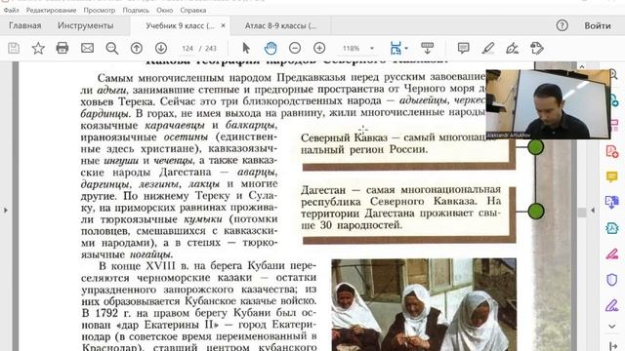Open Create PDF tool in right sidebar
This screenshot has height=351, width=625.
612,151
